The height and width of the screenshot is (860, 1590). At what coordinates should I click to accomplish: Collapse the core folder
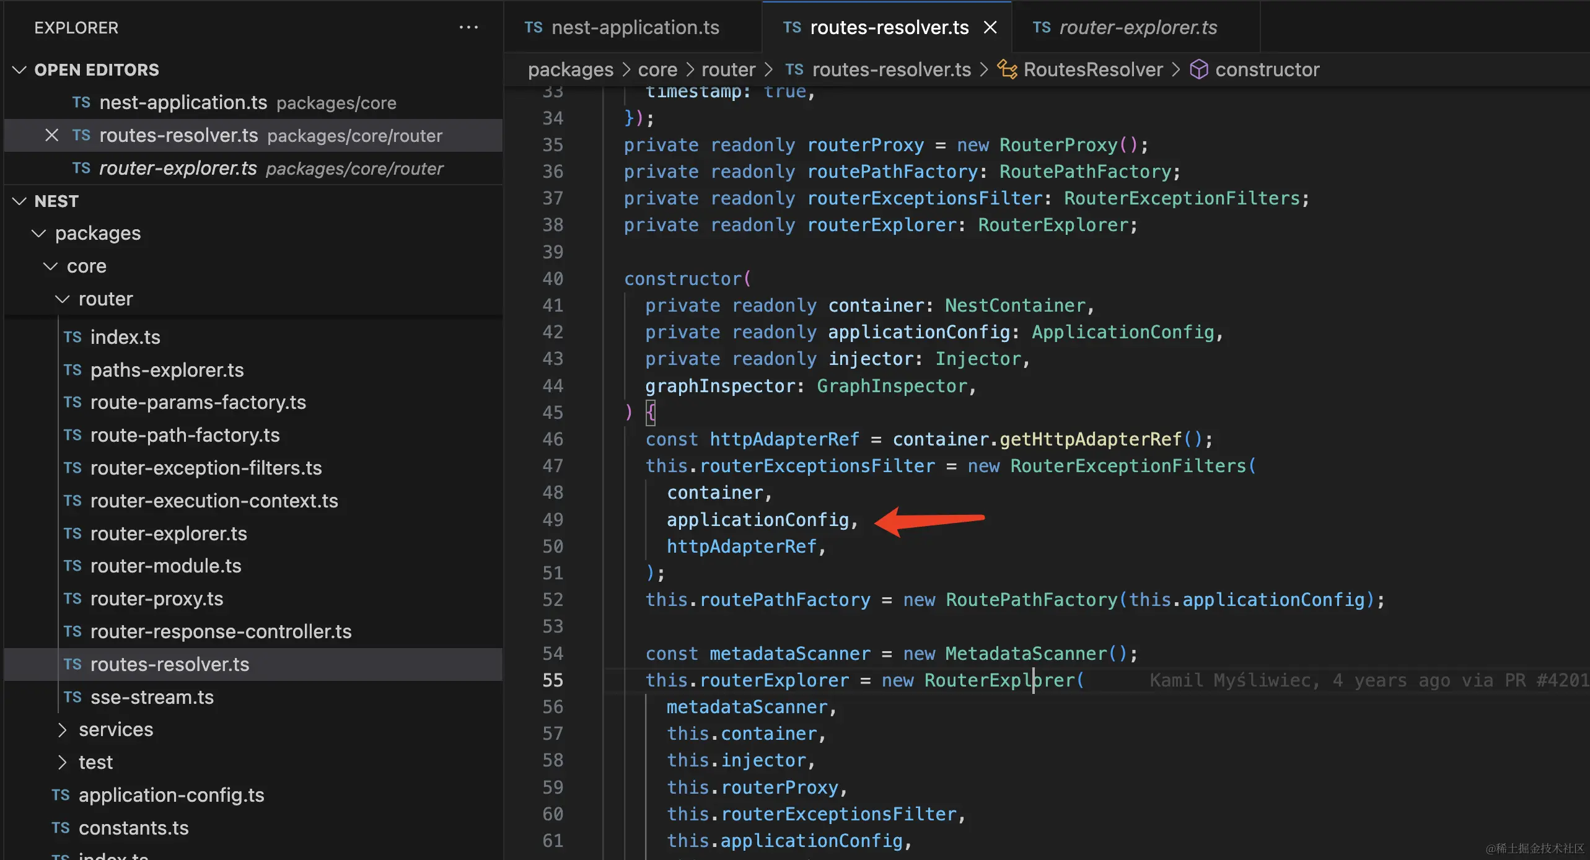coord(51,266)
